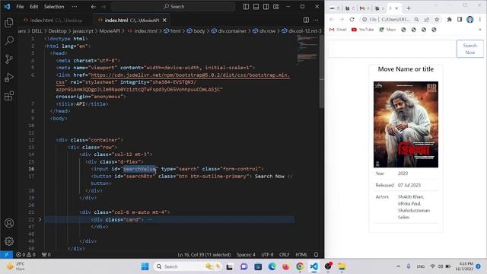Change Spaces: 4 indentation setting
The width and height of the screenshot is (487, 274).
[x=246, y=255]
